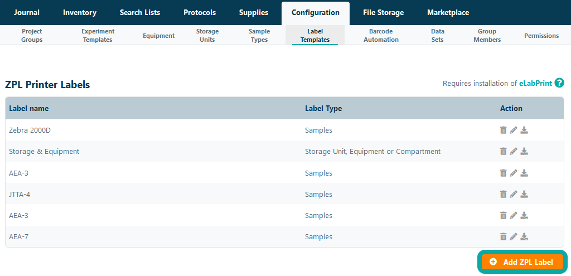Go to the Barcode Automation subtab
This screenshot has width=571, height=276.
[381, 36]
